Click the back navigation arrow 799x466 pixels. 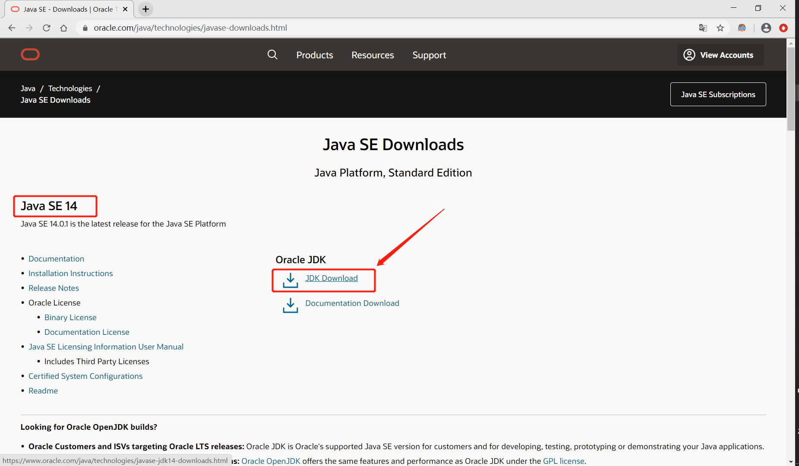pos(12,28)
